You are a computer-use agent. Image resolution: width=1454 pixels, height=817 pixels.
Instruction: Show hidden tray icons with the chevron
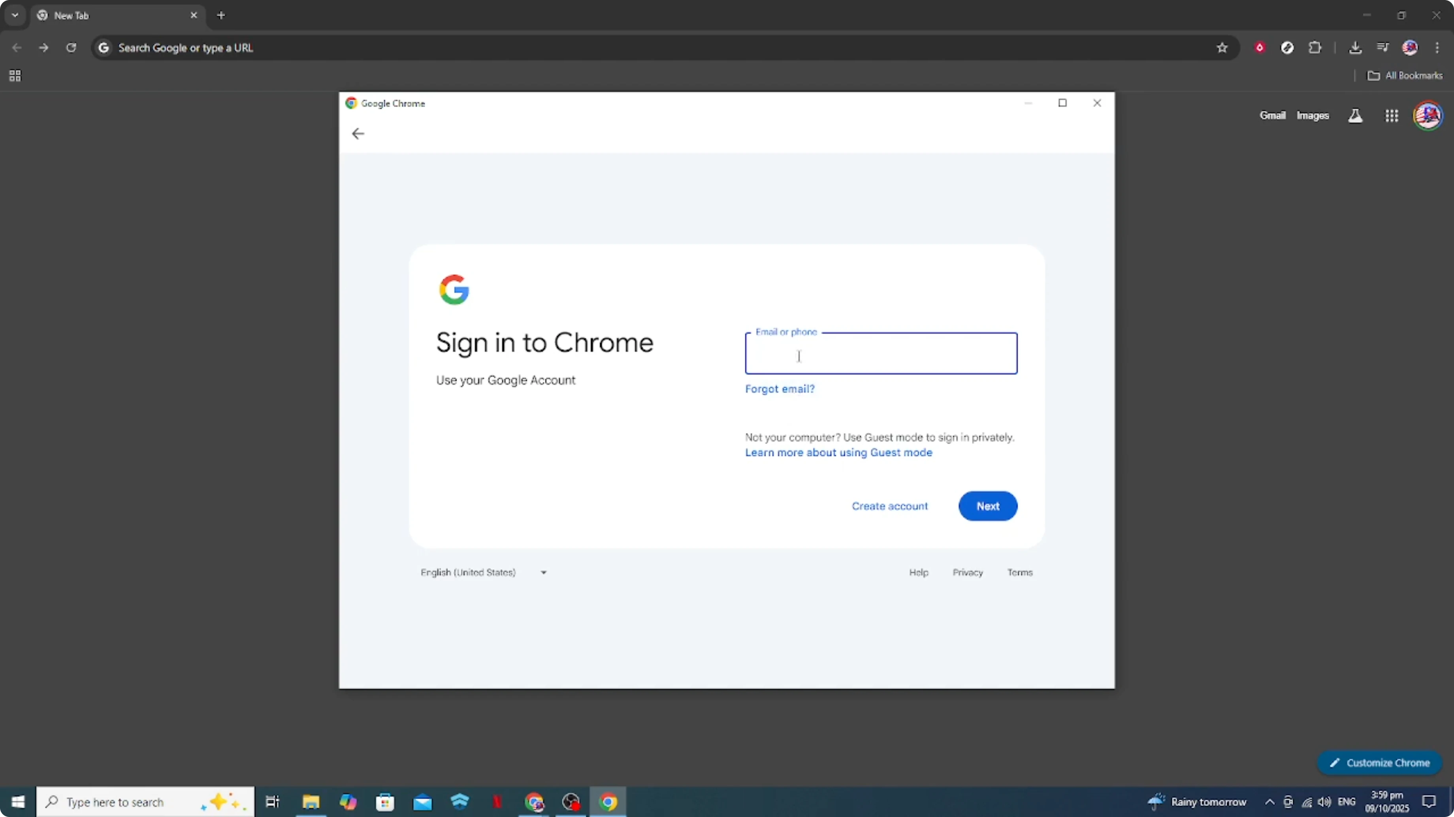(x=1269, y=802)
